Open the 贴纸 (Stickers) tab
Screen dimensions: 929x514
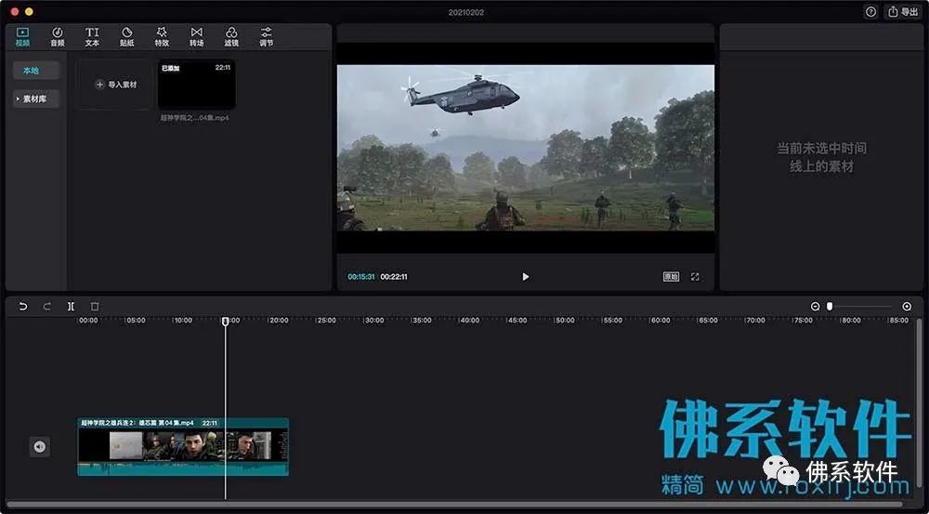[126, 37]
